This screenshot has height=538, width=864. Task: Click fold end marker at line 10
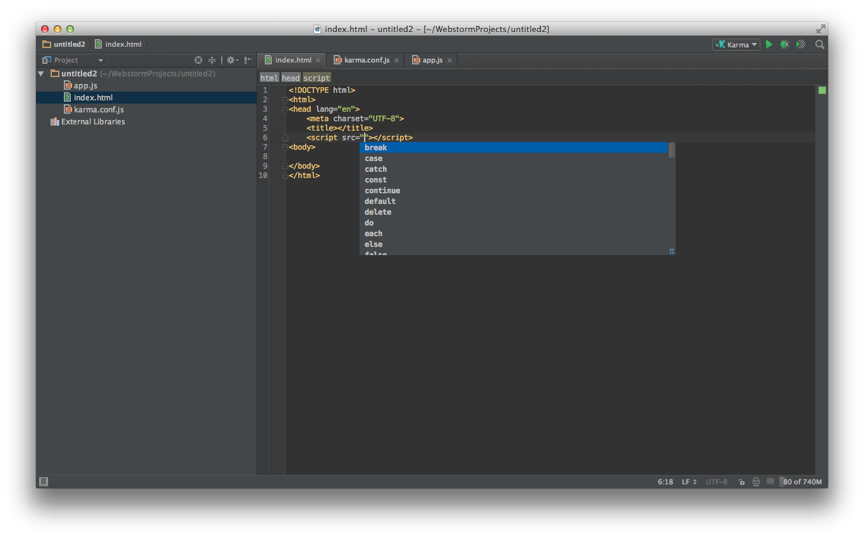pos(285,176)
